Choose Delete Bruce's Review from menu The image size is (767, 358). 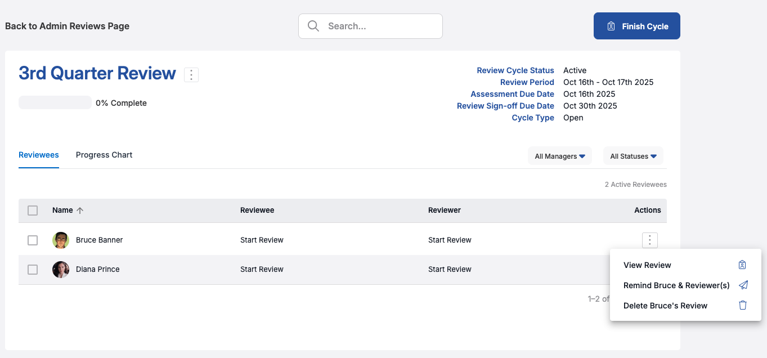[665, 306]
